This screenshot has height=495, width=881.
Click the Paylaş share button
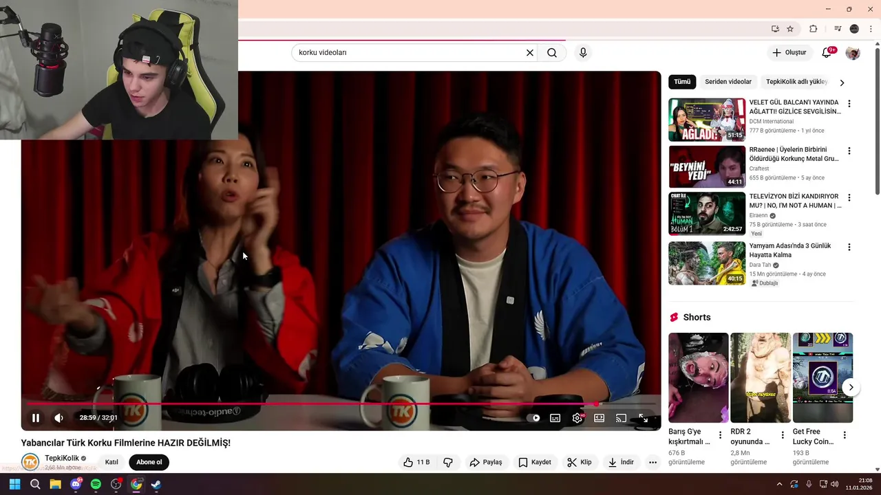coord(486,462)
